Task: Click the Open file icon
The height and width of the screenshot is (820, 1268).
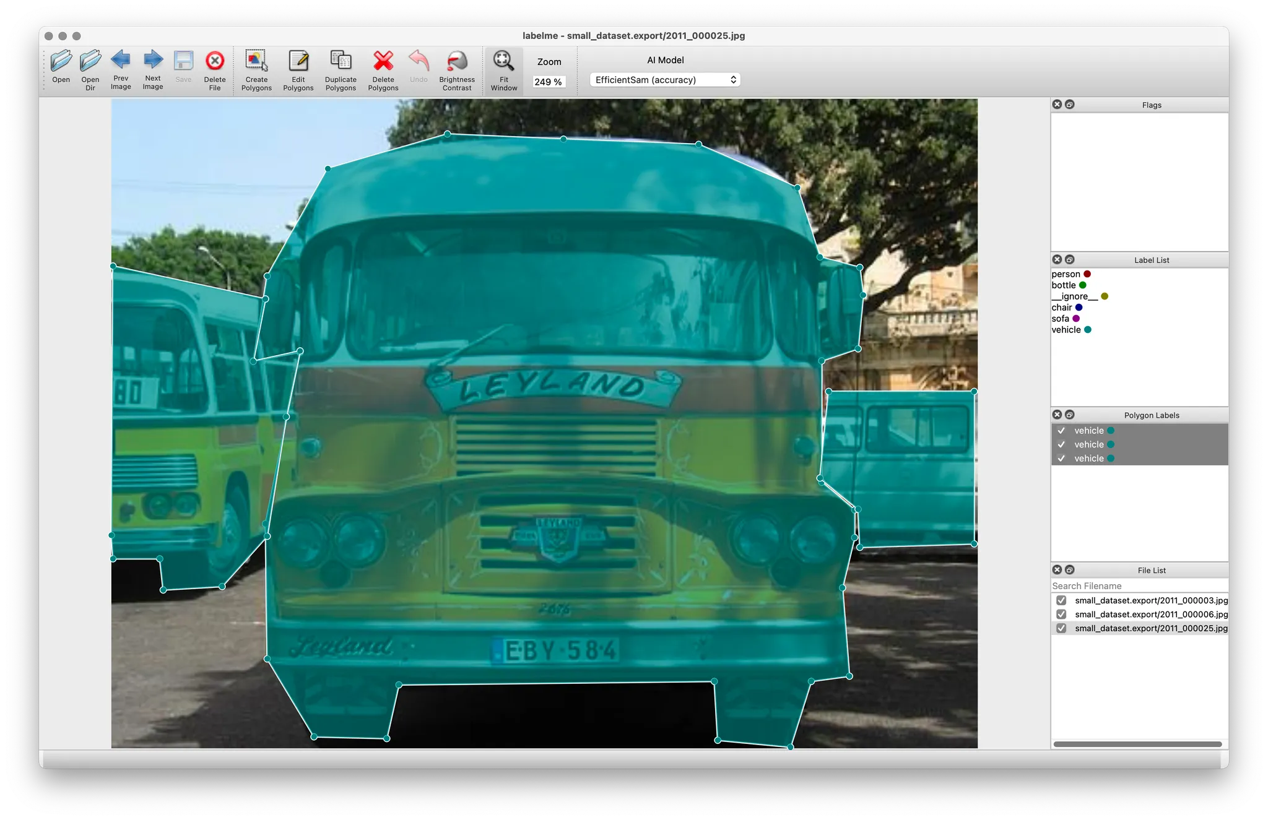Action: click(x=61, y=61)
